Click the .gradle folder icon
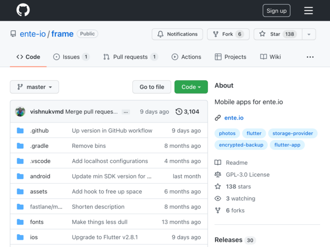Screen dimensions: 330x247 point(20,146)
